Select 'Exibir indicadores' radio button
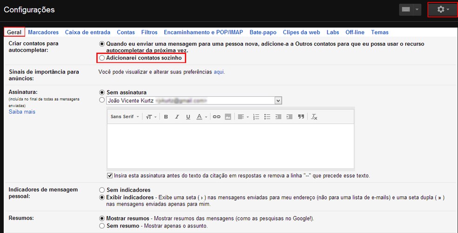Screen dimensions: 458x233 point(101,198)
